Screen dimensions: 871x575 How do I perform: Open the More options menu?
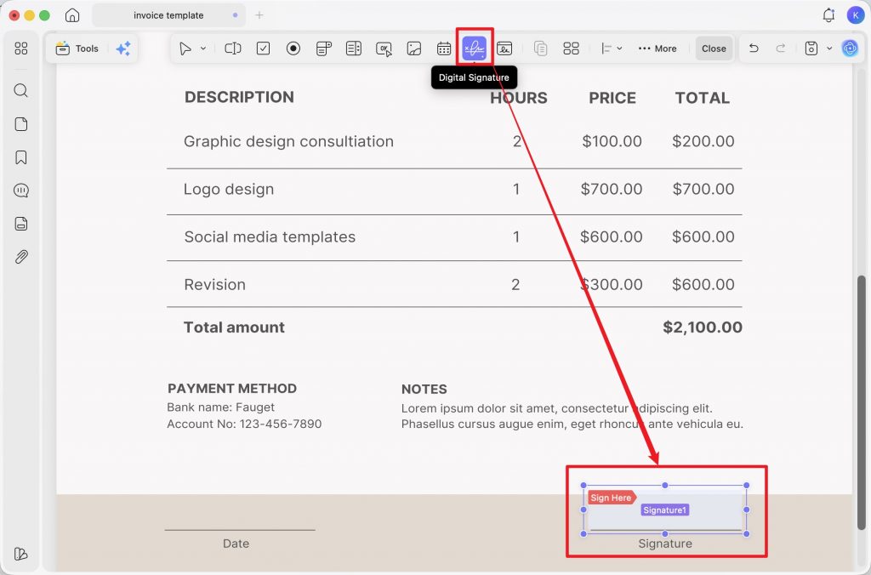point(658,48)
